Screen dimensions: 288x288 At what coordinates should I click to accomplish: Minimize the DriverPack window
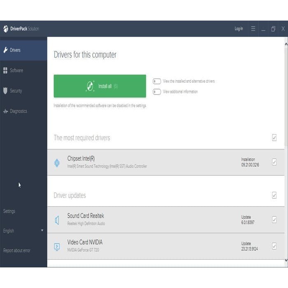[263, 29]
